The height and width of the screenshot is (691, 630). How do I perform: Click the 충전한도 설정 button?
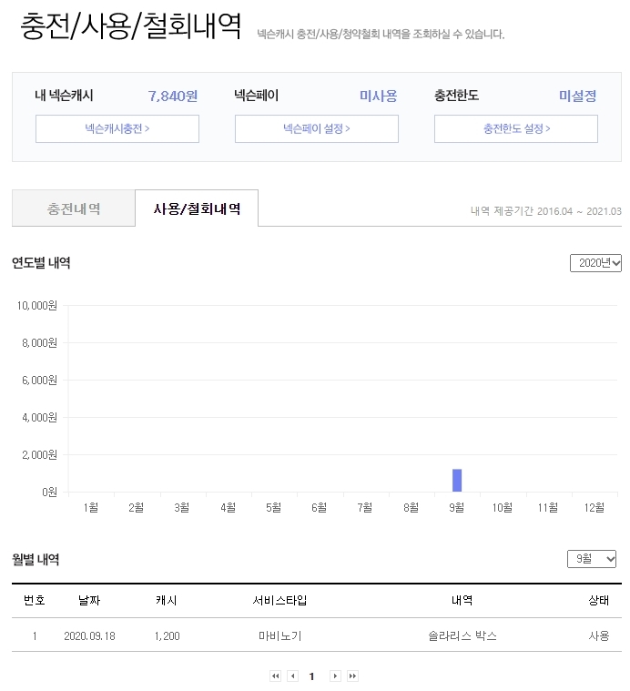[x=516, y=128]
